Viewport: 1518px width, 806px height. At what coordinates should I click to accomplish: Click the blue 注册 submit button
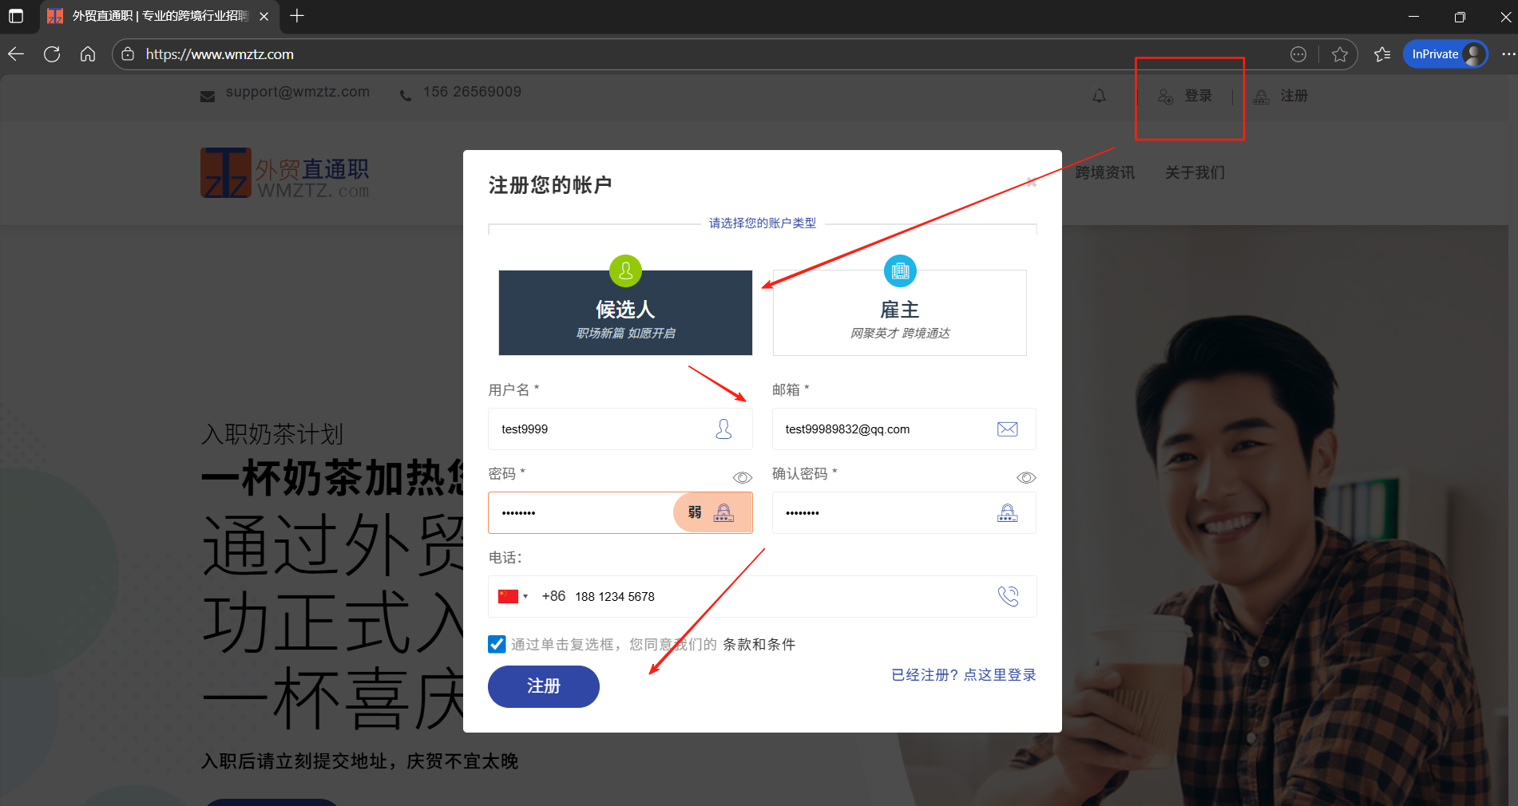(x=544, y=686)
